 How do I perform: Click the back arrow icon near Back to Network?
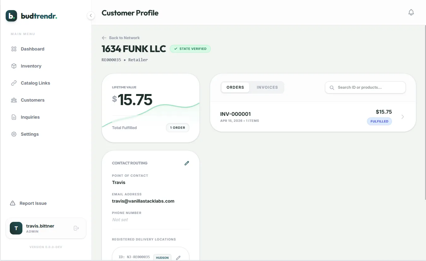click(104, 38)
